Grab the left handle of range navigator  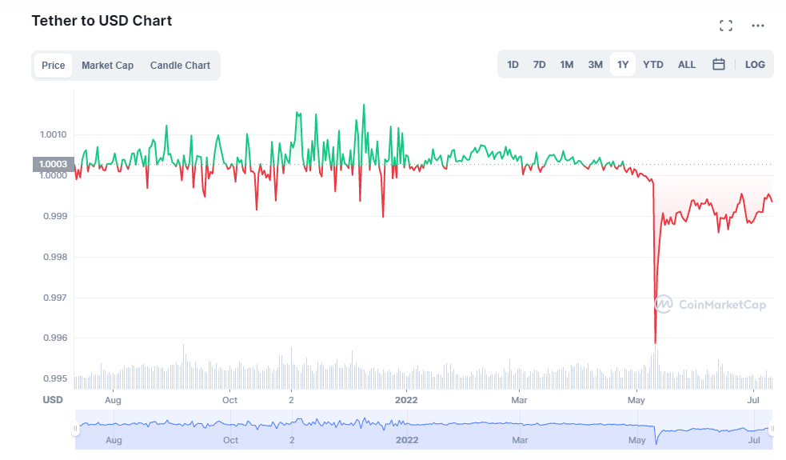click(x=76, y=428)
